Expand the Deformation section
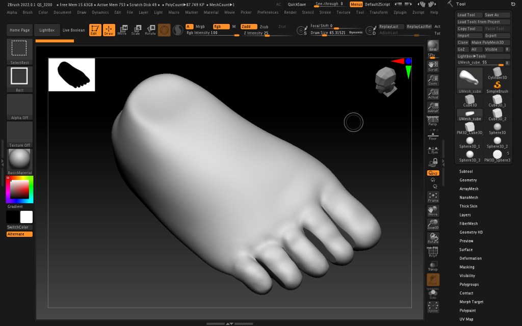The height and width of the screenshot is (326, 522). point(470,258)
